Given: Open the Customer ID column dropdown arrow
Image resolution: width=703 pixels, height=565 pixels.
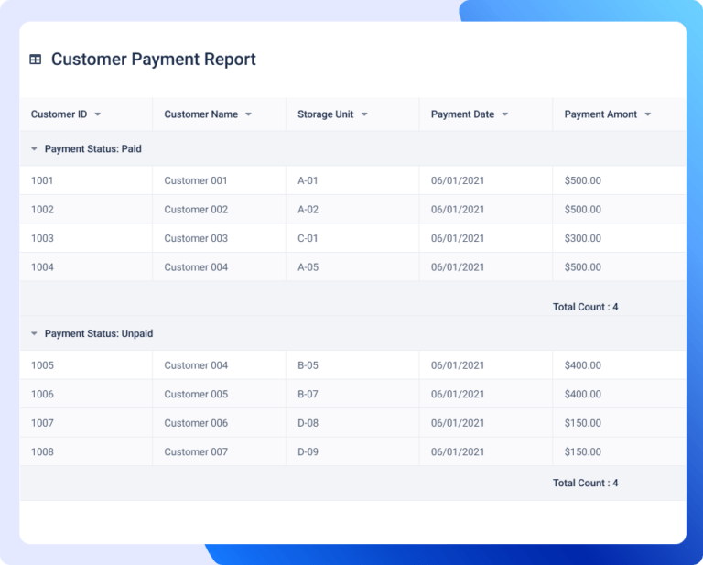Looking at the screenshot, I should (98, 114).
